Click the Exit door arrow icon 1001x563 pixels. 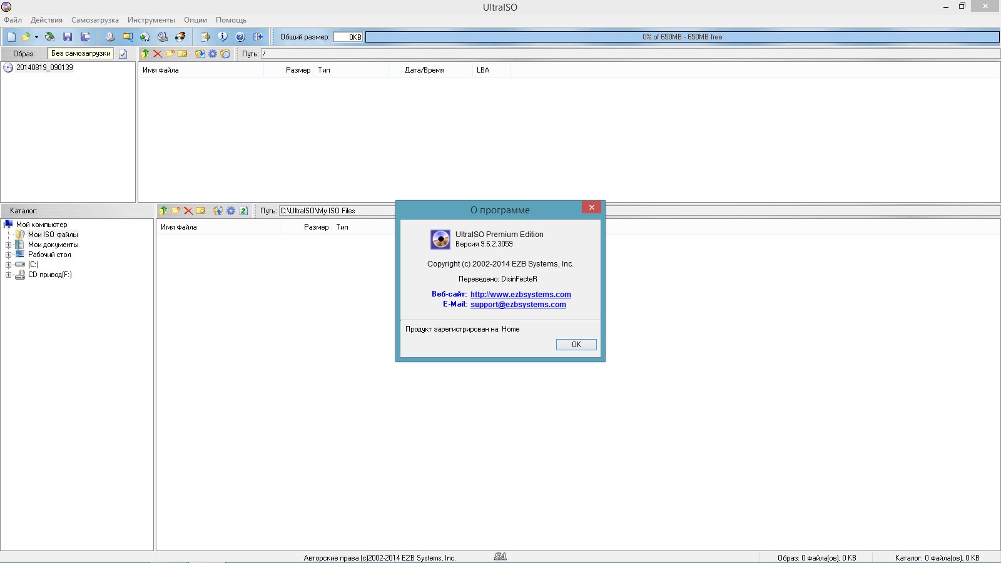[x=258, y=37]
